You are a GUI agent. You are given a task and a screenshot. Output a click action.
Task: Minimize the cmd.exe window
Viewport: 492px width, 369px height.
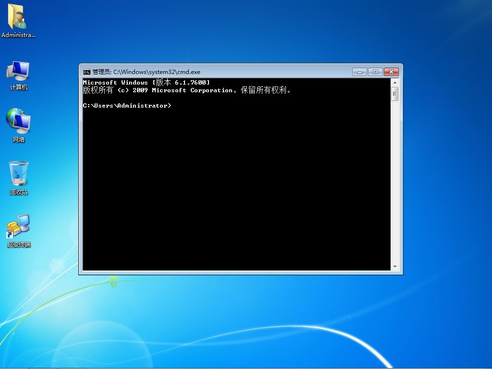pos(359,72)
